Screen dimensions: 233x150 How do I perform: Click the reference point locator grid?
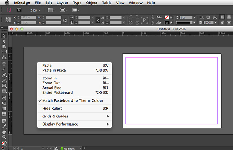[x=8, y=20]
